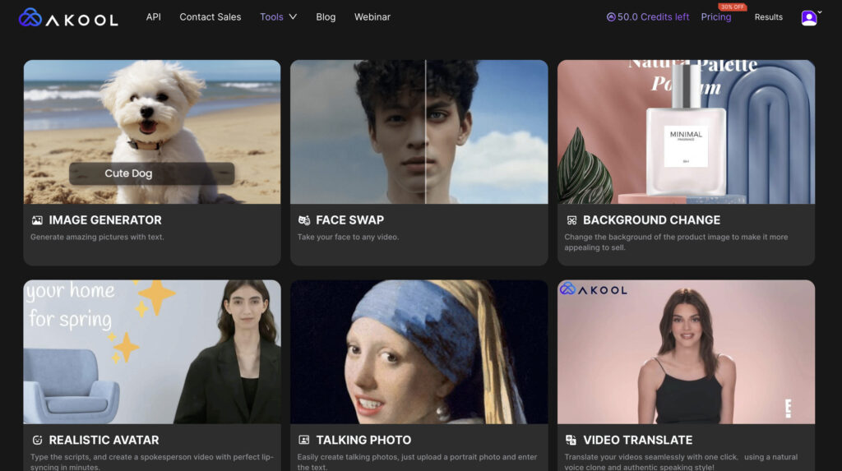Click the Cute Dog prompt box
Image resolution: width=842 pixels, height=471 pixels.
(x=152, y=173)
